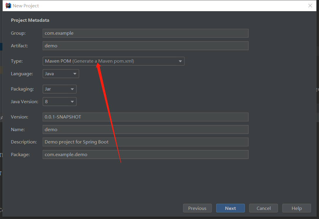
Task: Click the Type dropdown arrow
Action: (x=180, y=61)
